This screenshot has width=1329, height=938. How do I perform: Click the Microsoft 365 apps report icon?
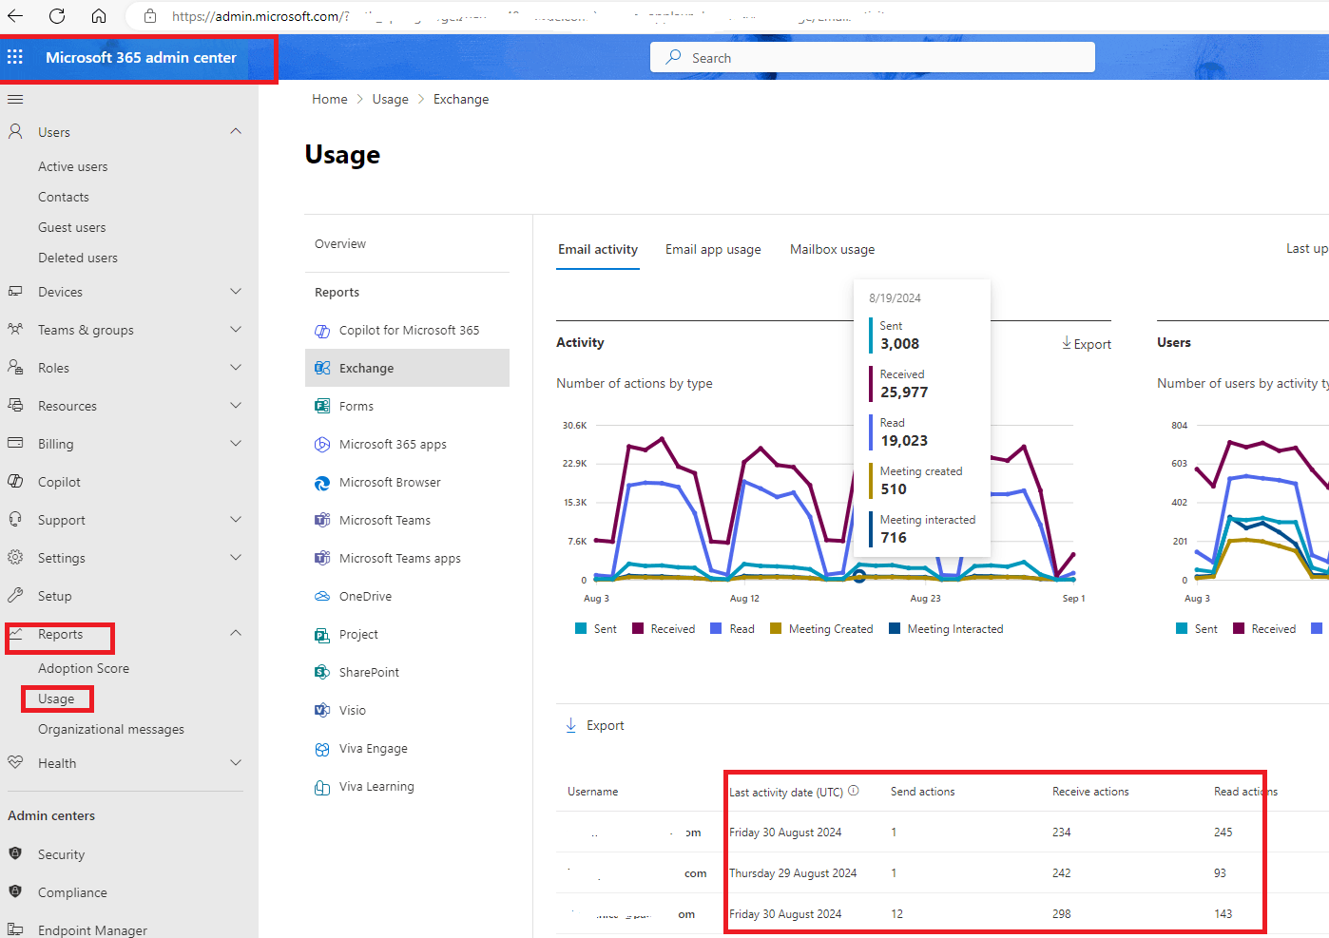(x=322, y=445)
